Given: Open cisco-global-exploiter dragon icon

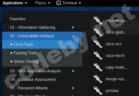Looking at the screenshot, I should pyautogui.click(x=98, y=32).
